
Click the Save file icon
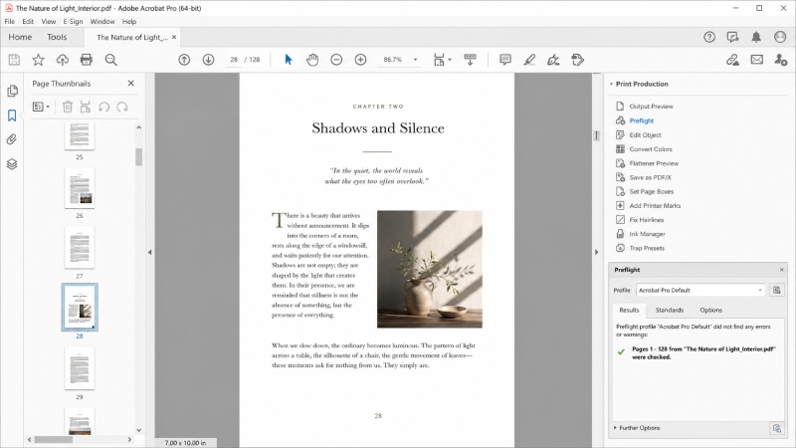click(x=14, y=60)
